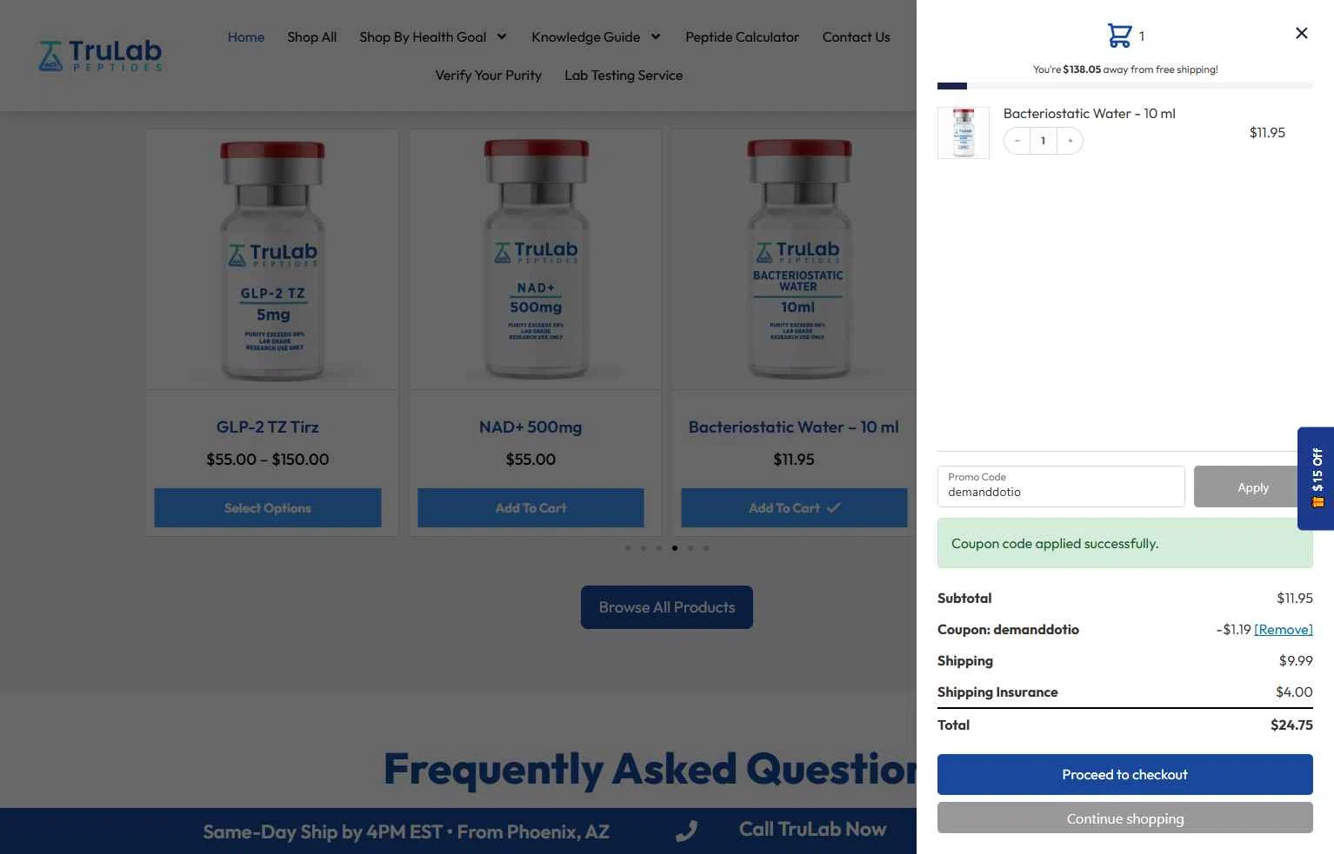Image resolution: width=1334 pixels, height=854 pixels.
Task: Click the free shipping notice text
Action: [x=1125, y=70]
